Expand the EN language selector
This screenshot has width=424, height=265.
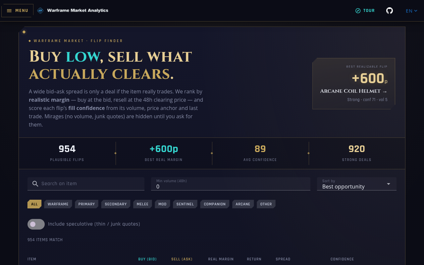coord(411,11)
